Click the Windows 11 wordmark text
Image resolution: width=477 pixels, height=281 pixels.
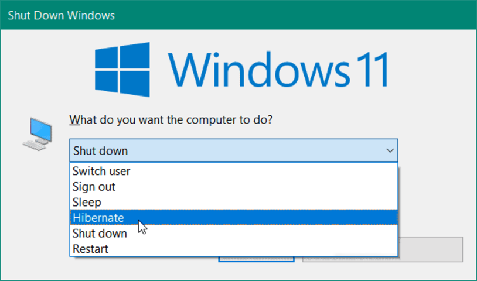tap(278, 70)
